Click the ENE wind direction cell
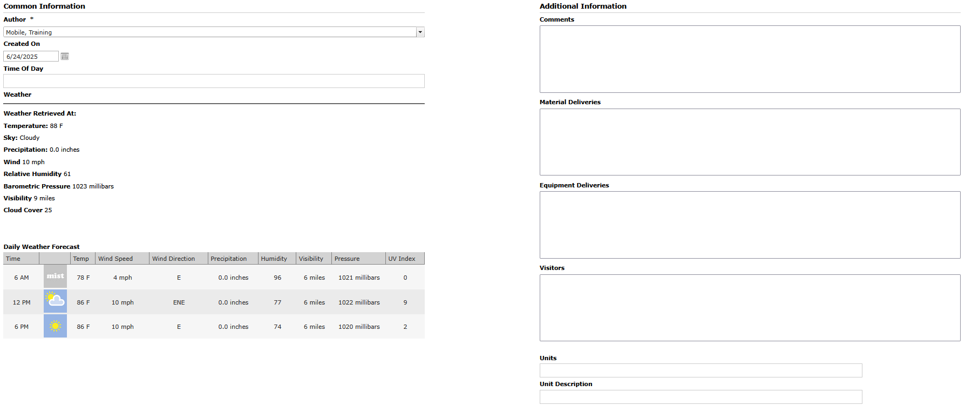The height and width of the screenshot is (405, 965). [179, 302]
